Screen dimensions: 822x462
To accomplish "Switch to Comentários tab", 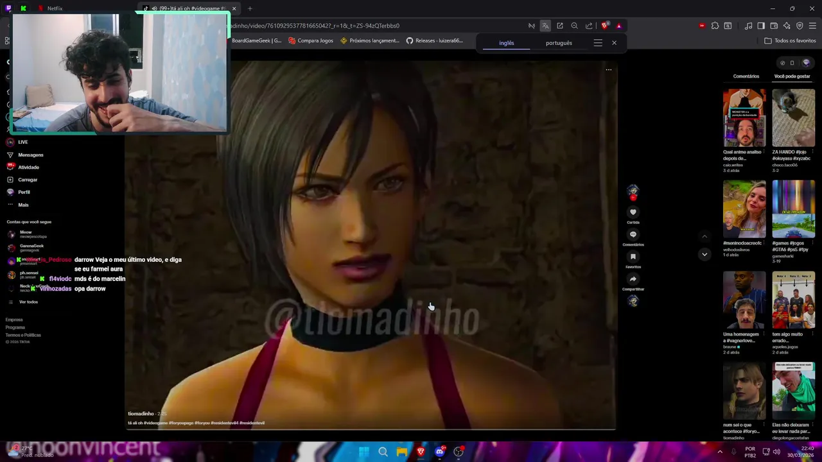I will pyautogui.click(x=746, y=76).
